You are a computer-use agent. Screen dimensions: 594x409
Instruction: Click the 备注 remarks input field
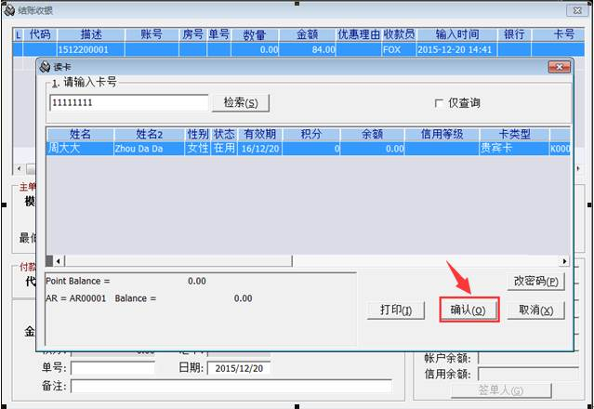coord(231,385)
